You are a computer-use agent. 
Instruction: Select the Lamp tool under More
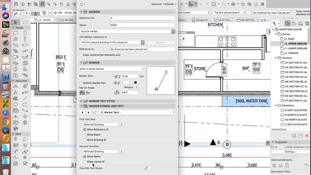[25, 145]
